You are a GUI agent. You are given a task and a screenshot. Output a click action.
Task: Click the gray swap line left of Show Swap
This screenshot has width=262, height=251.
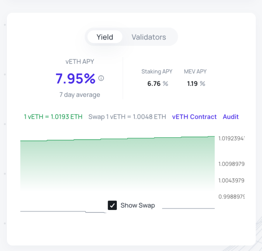click(x=54, y=211)
